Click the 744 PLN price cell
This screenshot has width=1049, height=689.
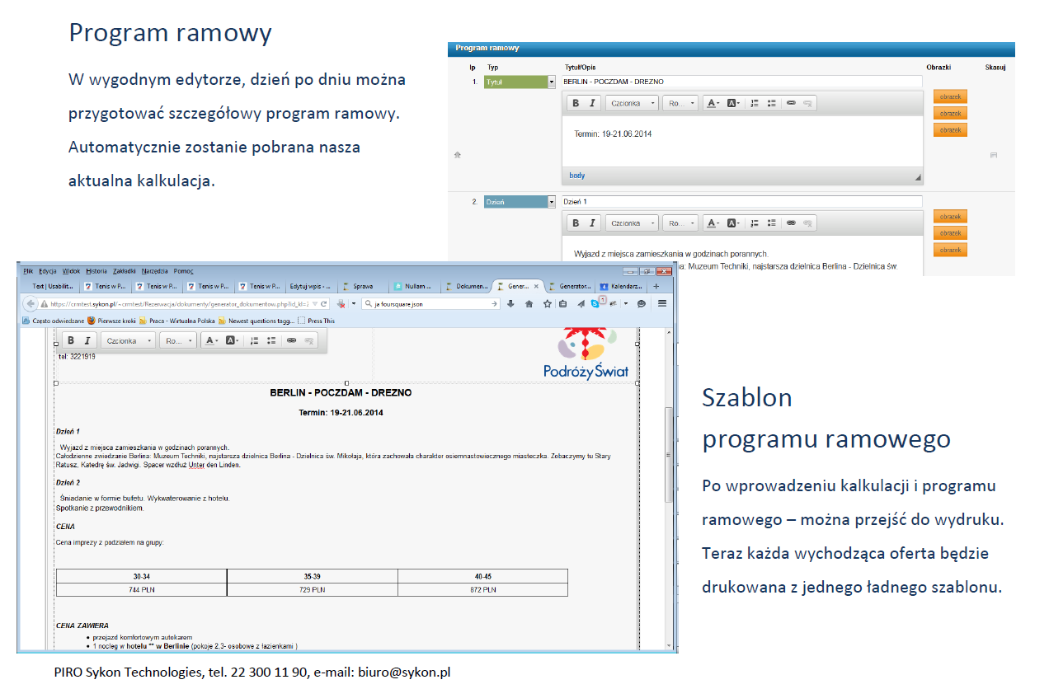(142, 589)
